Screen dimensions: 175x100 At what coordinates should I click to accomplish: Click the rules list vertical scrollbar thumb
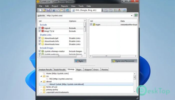pos(85,27)
